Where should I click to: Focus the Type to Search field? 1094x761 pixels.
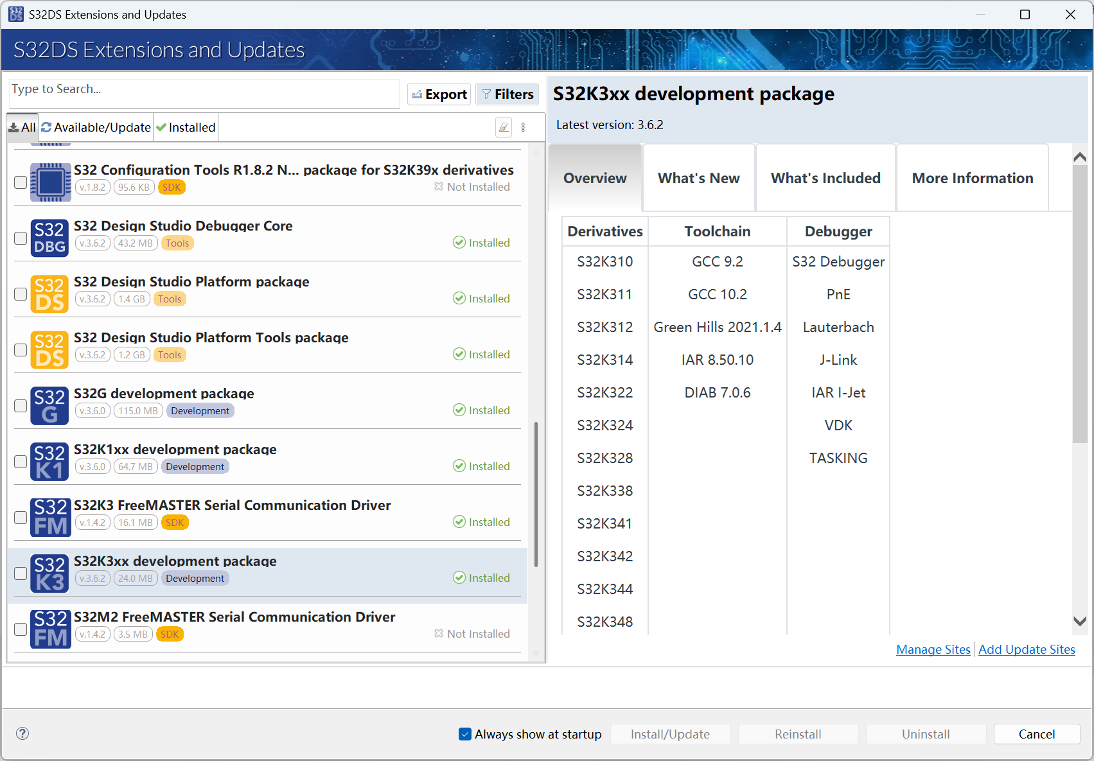(204, 94)
